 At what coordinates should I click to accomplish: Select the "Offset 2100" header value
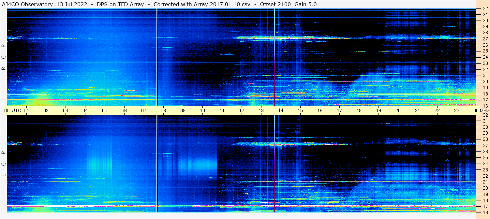(x=275, y=4)
